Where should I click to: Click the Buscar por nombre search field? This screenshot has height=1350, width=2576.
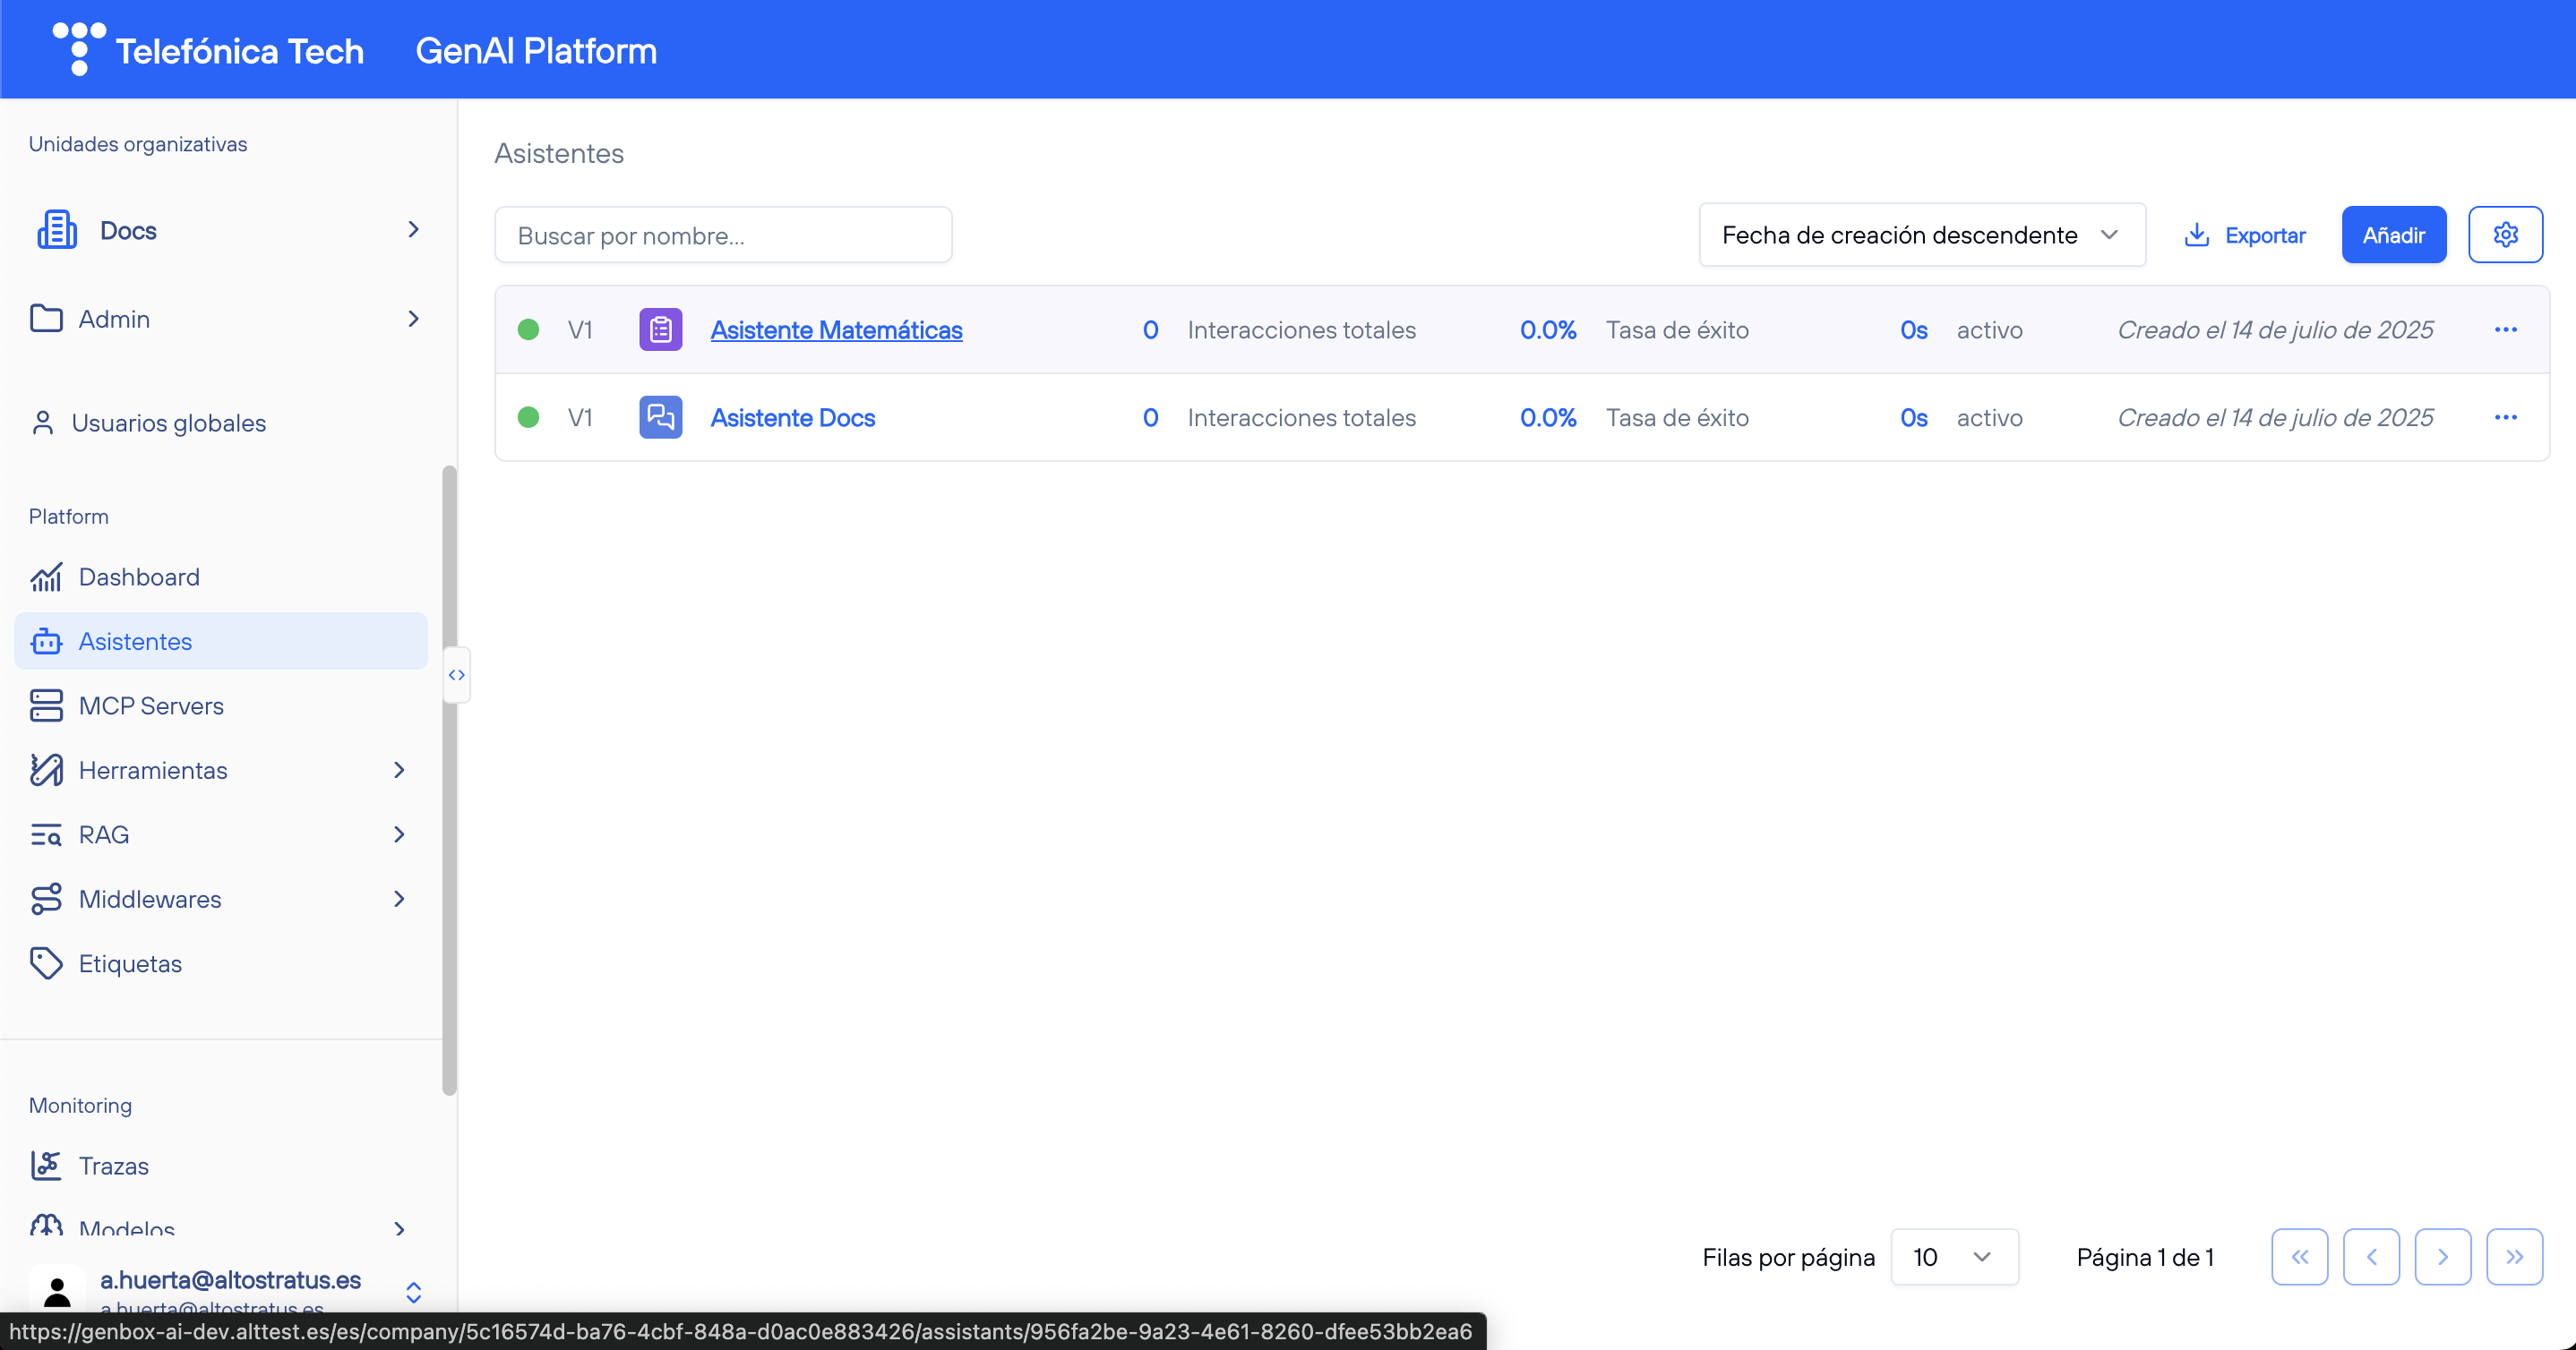[x=722, y=235]
